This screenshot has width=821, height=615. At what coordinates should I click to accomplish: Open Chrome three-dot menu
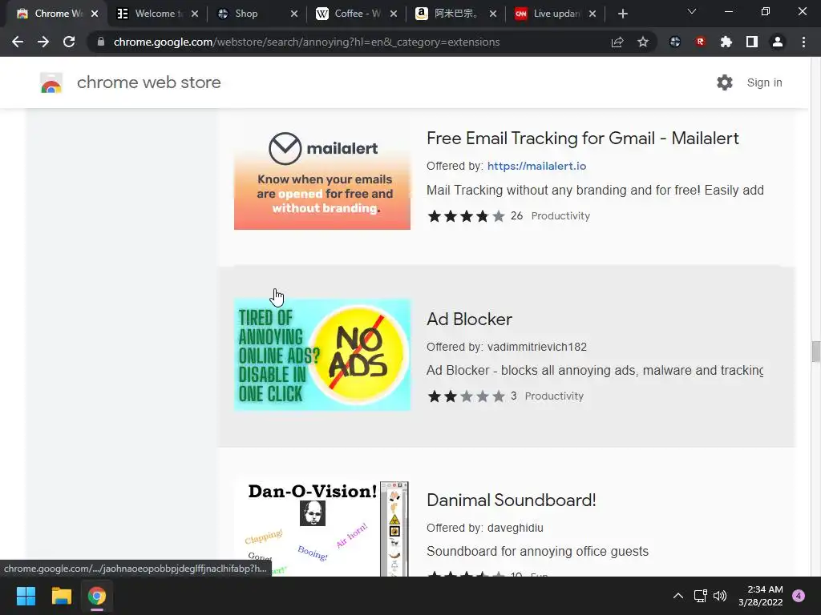point(803,42)
